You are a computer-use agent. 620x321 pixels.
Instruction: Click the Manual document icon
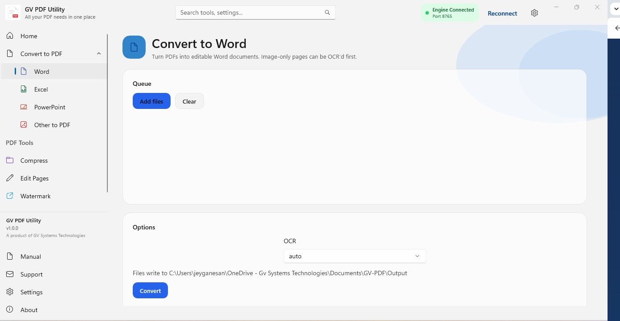pyautogui.click(x=10, y=256)
